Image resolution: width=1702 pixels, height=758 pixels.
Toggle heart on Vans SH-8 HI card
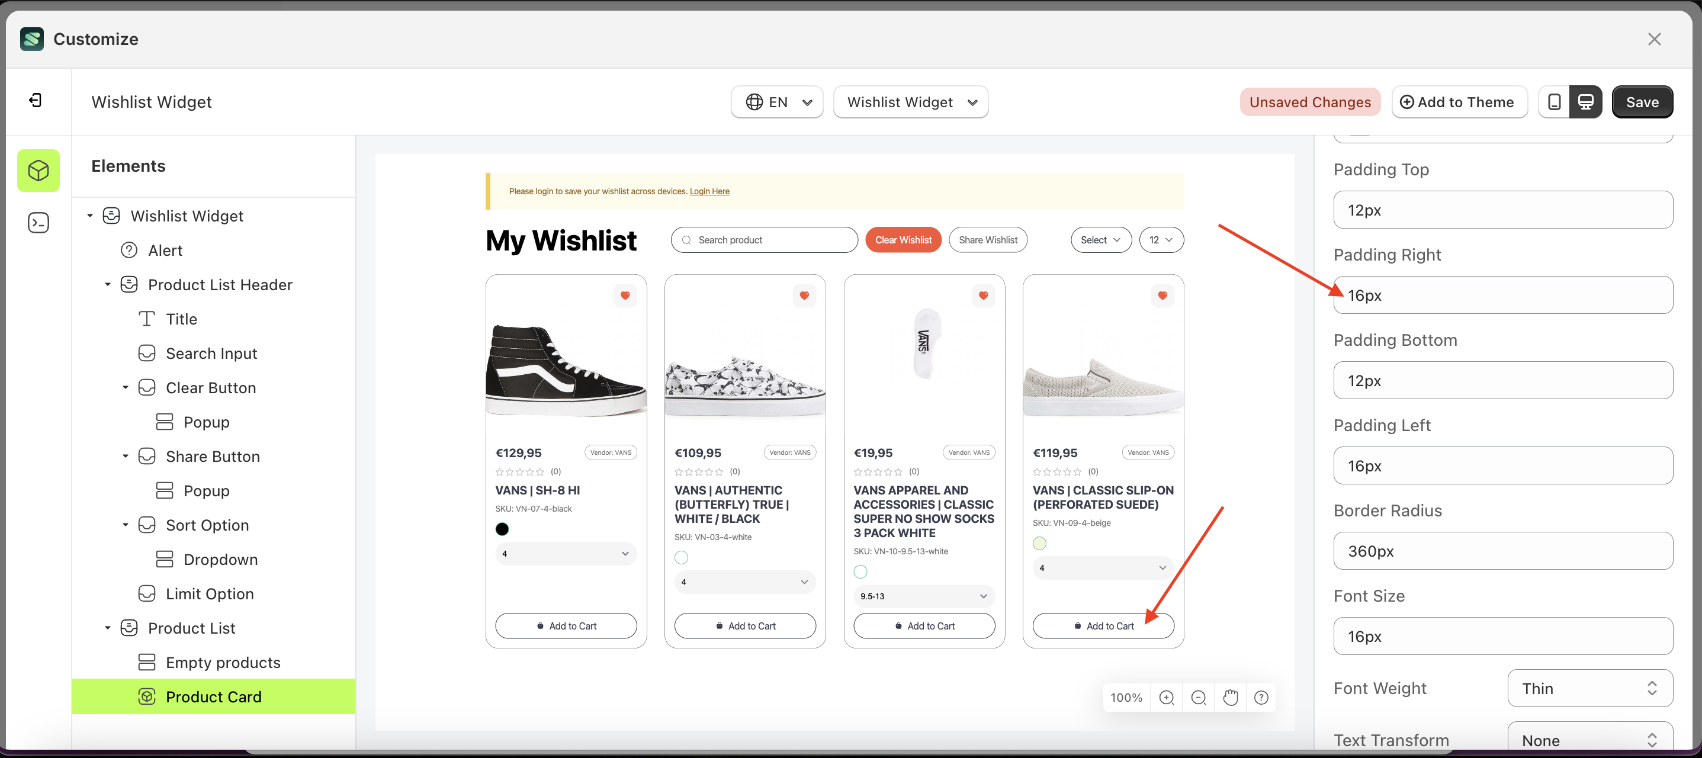click(624, 296)
